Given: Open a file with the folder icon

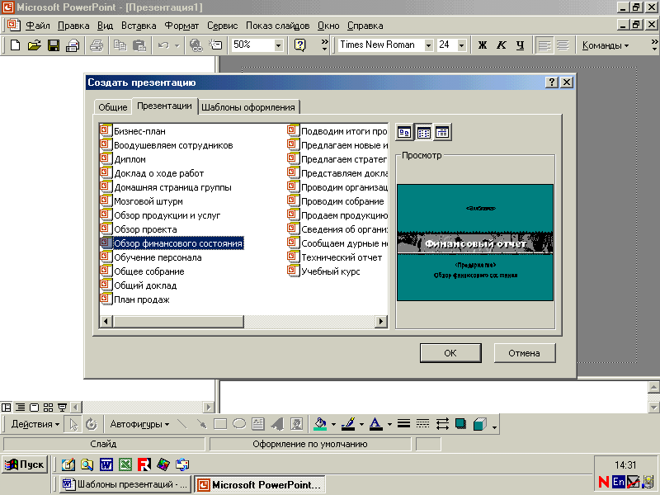Looking at the screenshot, I should 34,45.
